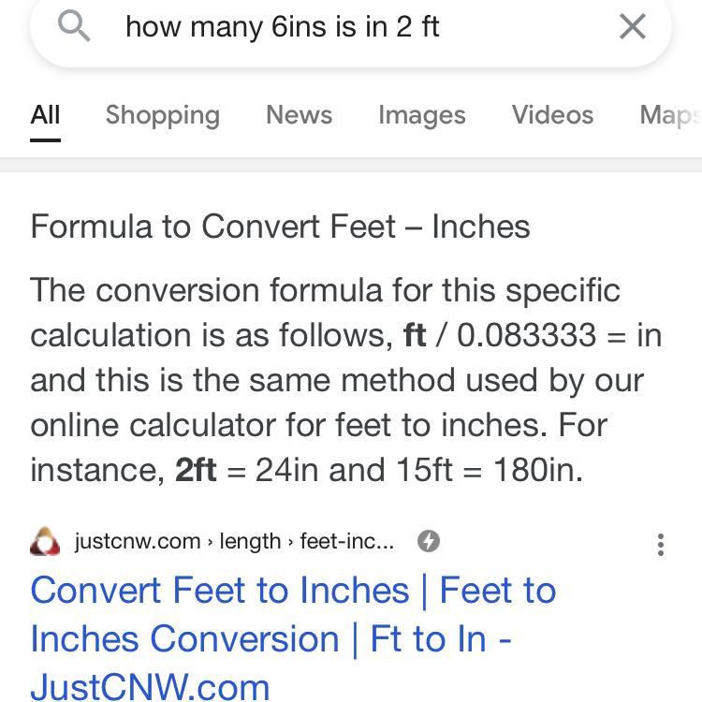Tap the Formula to Convert Feet heading
Screen dimensions: 702x702
point(280,227)
